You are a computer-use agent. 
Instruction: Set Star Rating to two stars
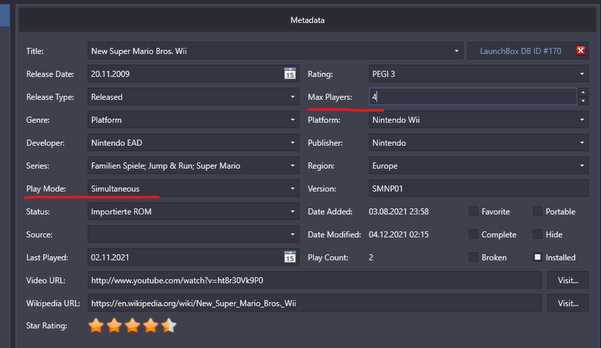click(x=114, y=325)
